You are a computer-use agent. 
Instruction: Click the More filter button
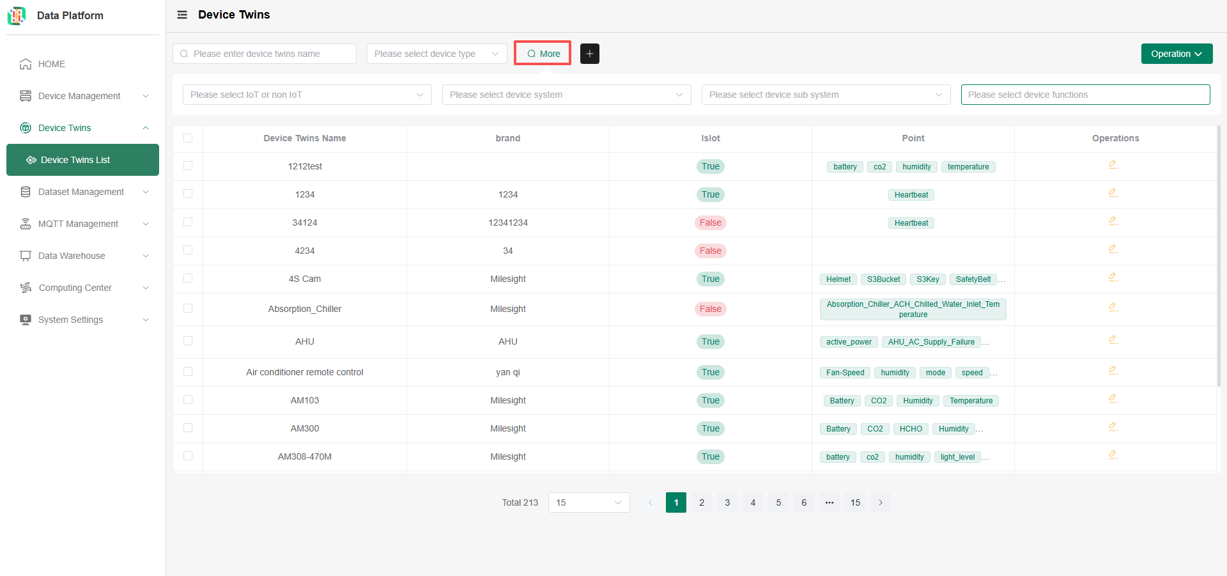pos(543,54)
